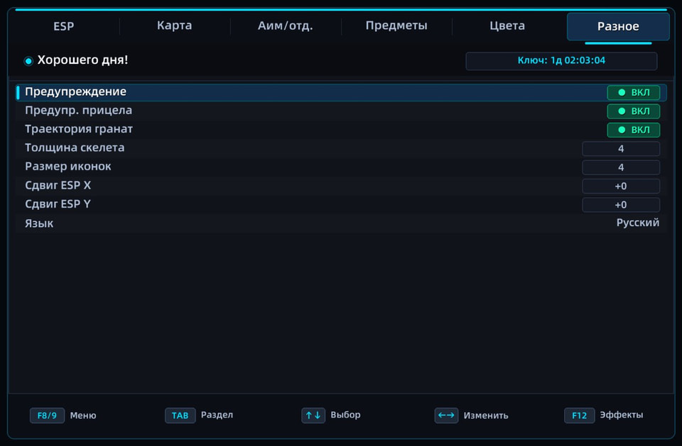The height and width of the screenshot is (446, 682).
Task: Disable the Предупр. прицела switch
Action: 633,111
